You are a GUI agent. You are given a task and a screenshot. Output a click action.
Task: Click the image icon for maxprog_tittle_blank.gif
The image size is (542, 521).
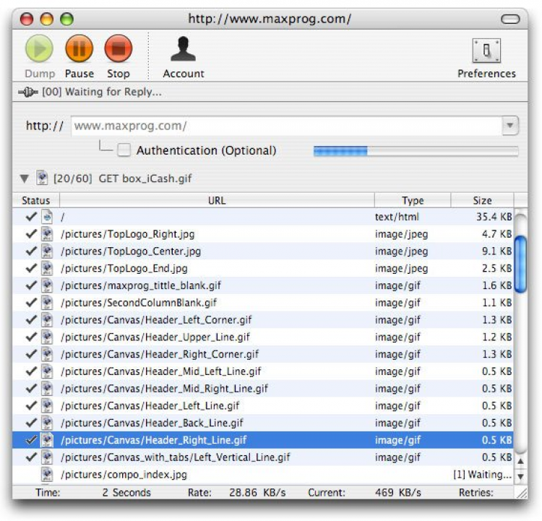47,285
